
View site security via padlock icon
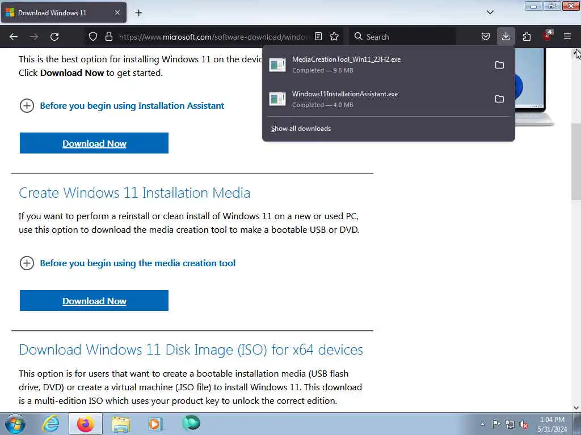point(108,37)
